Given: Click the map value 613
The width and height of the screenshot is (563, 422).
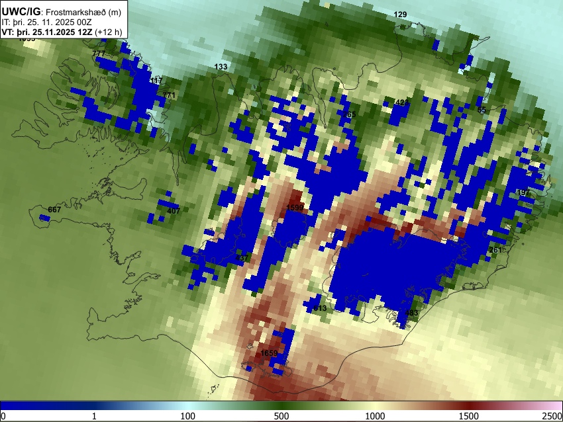Looking at the screenshot, I should coord(320,308).
